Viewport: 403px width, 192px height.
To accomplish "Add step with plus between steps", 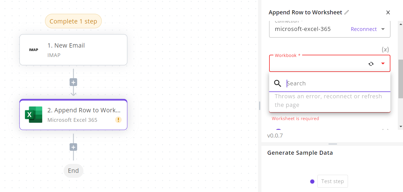I will (73, 83).
